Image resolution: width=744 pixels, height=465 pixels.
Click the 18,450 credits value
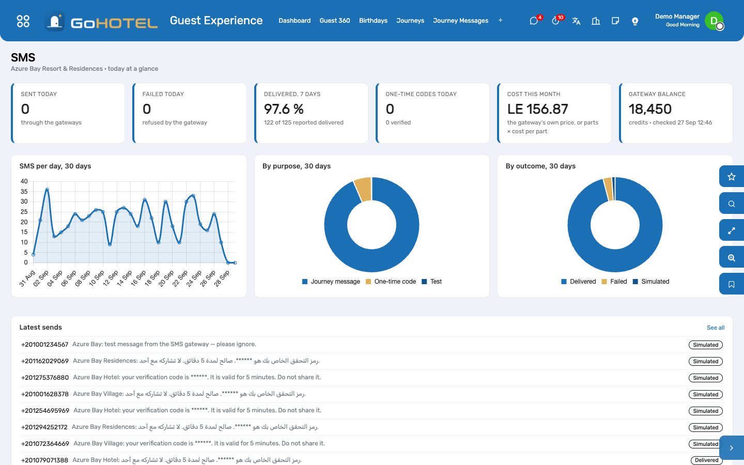[650, 109]
